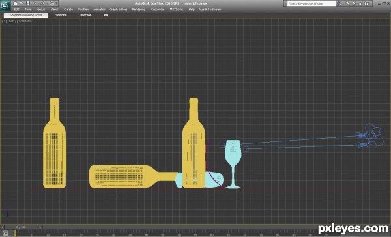The image size is (391, 237).
Task: Open the Group menu
Action: coord(41,10)
